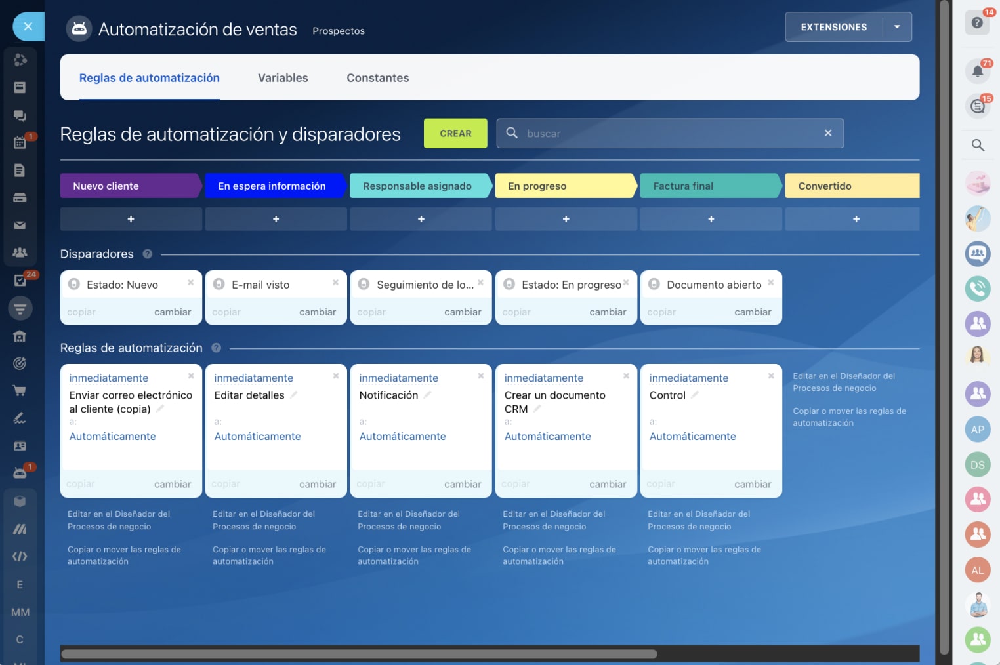Image resolution: width=1000 pixels, height=665 pixels.
Task: Click the telephony call icon in right sidebar
Action: tap(978, 289)
